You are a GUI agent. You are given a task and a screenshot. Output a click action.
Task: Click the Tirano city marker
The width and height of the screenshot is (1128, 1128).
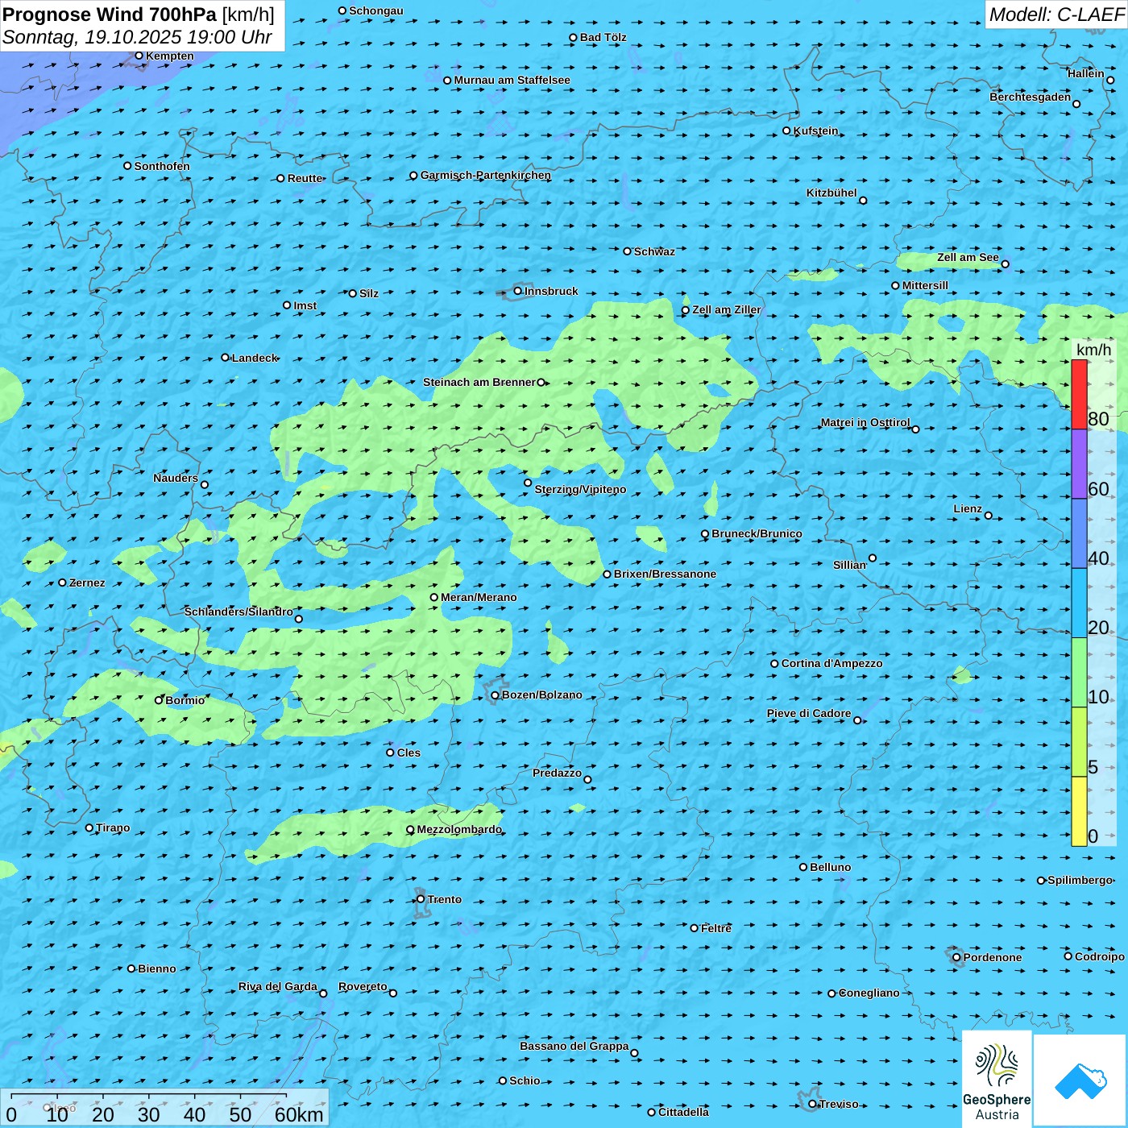(89, 827)
